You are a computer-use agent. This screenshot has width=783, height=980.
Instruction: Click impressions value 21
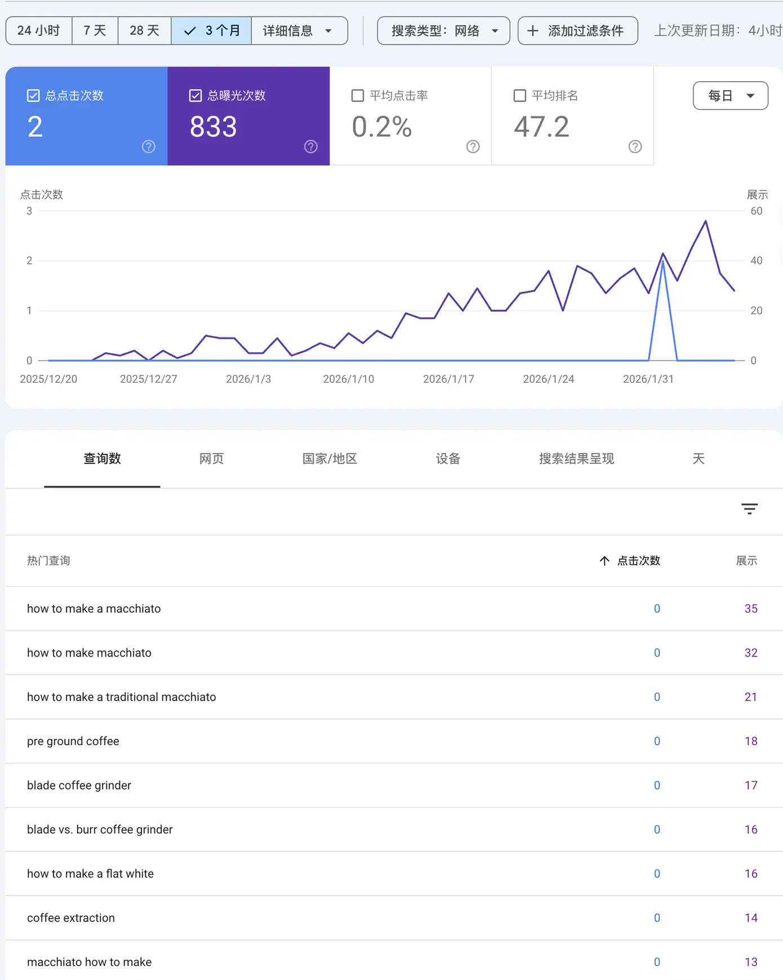(x=751, y=697)
